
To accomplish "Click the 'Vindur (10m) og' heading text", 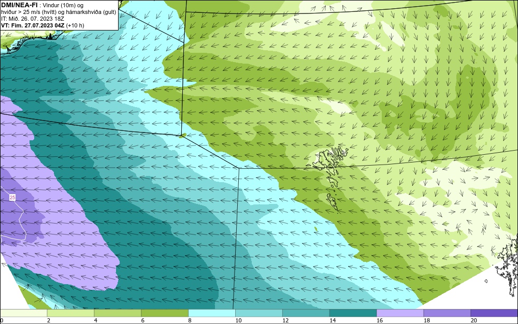I will [63, 5].
